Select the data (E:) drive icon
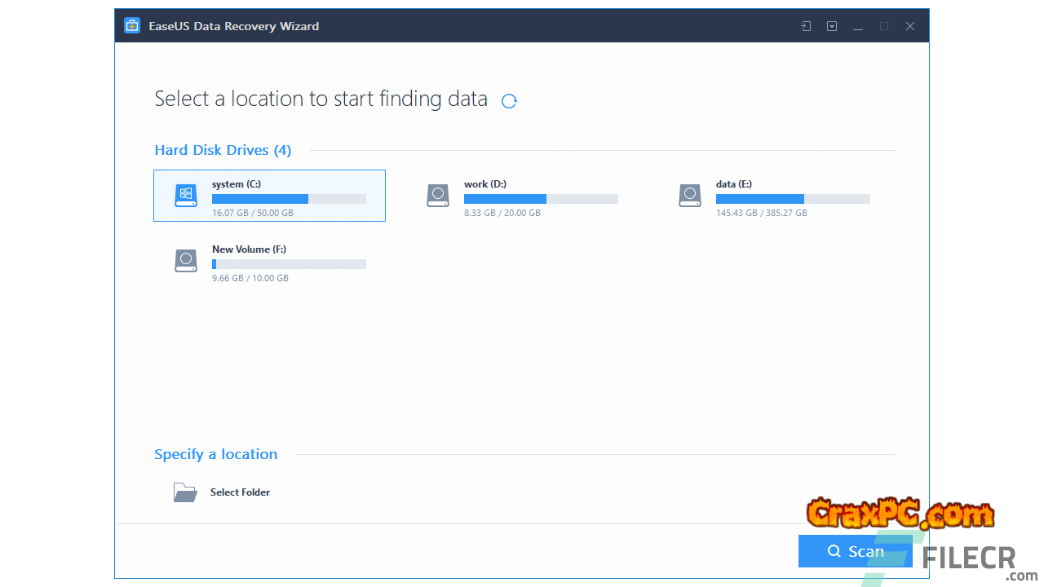Viewport: 1044px width, 587px height. point(690,196)
